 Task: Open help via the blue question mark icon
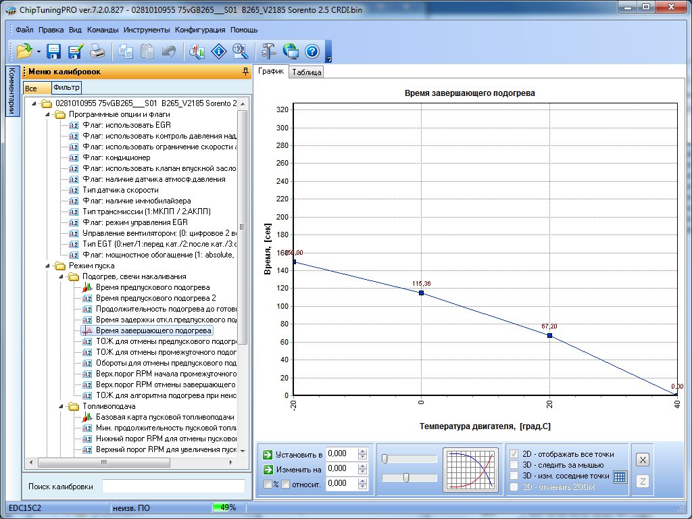tap(312, 51)
